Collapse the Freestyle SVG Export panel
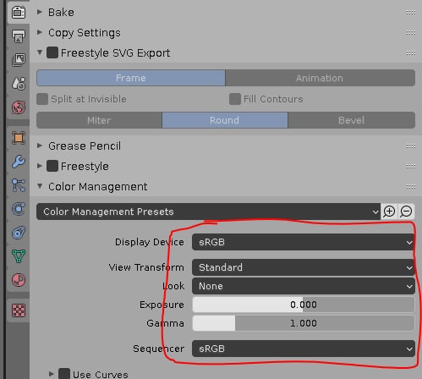The height and width of the screenshot is (379, 422). [x=40, y=52]
